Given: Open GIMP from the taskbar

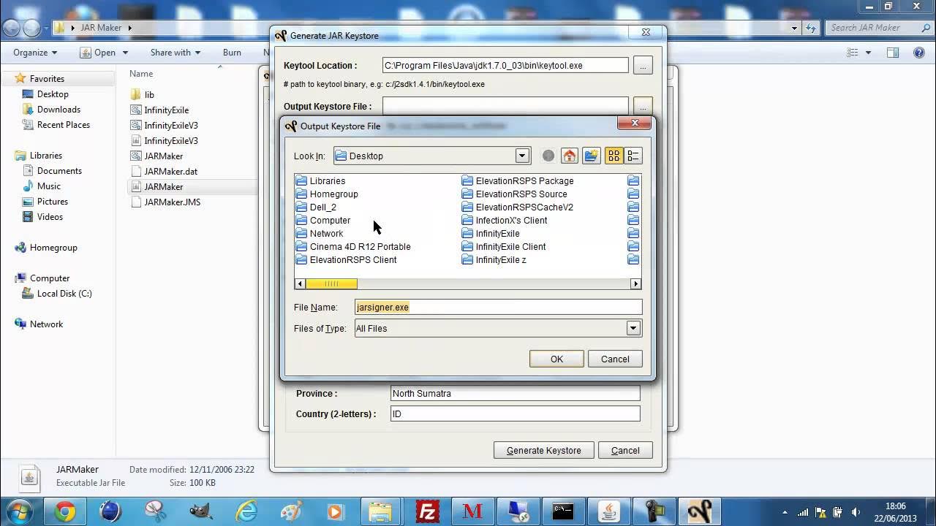Looking at the screenshot, I should tap(200, 511).
